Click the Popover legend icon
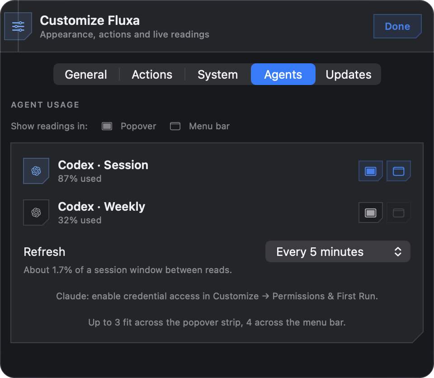 107,126
